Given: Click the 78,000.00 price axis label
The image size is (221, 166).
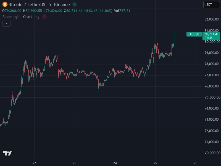Looking at the screenshot, I should 212,64.
